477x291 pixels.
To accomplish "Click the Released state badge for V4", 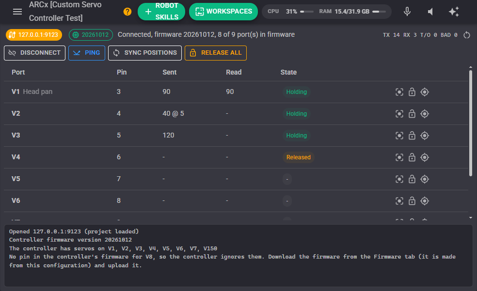I will [299, 157].
